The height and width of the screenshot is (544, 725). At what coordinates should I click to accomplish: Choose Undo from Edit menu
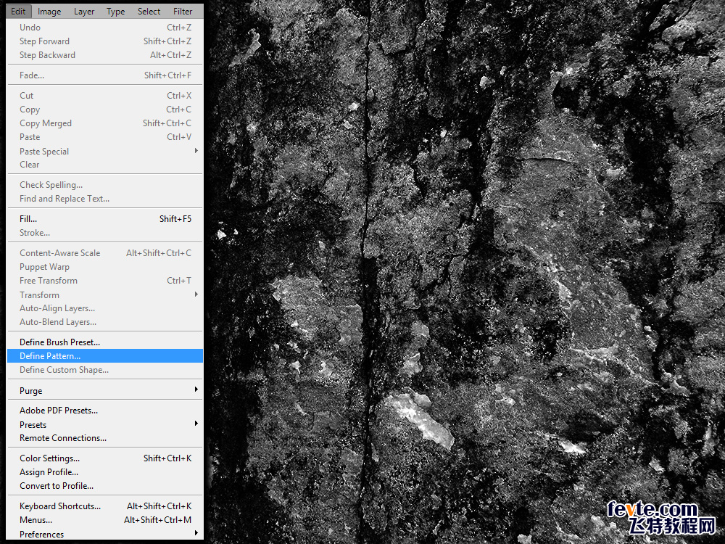coord(105,28)
